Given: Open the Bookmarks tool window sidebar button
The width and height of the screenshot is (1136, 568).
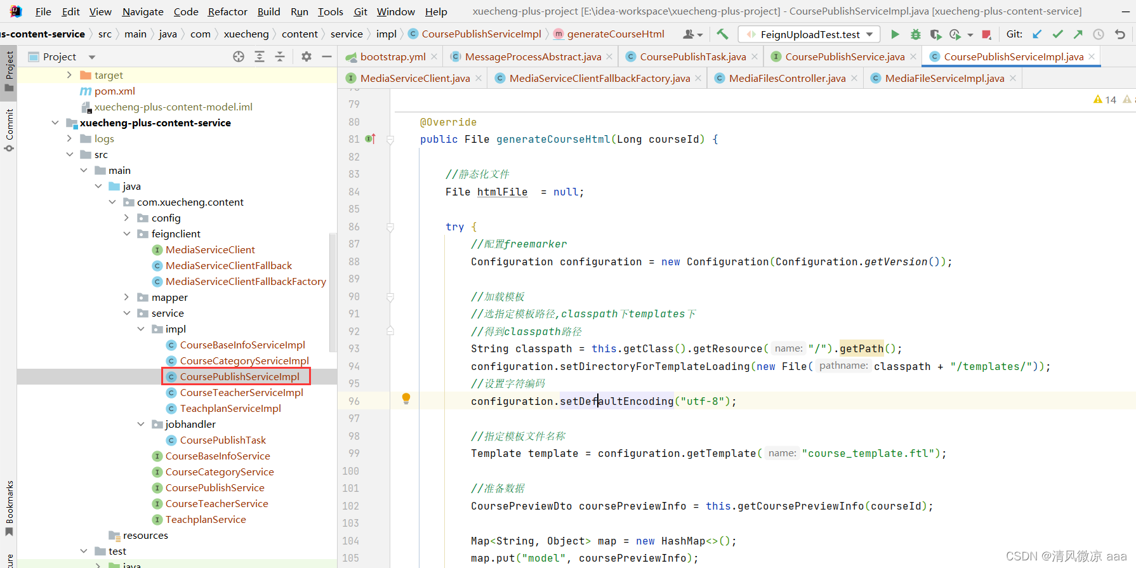Looking at the screenshot, I should (9, 508).
